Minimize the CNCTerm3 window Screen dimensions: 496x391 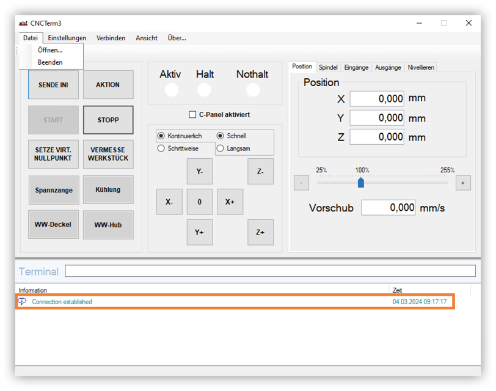[x=420, y=23]
